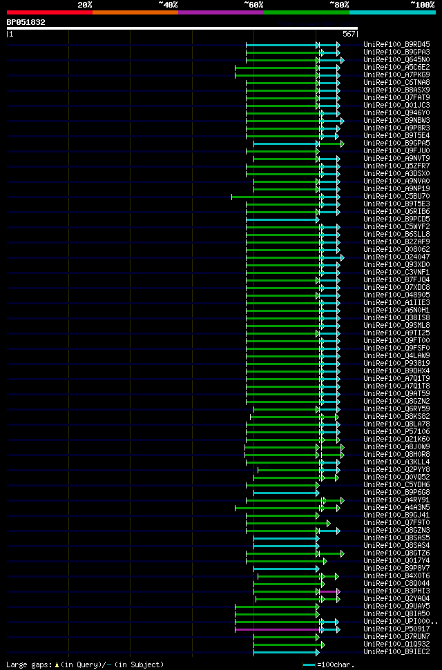Select the UniRef100_A7Q1T9 label

tap(396, 379)
